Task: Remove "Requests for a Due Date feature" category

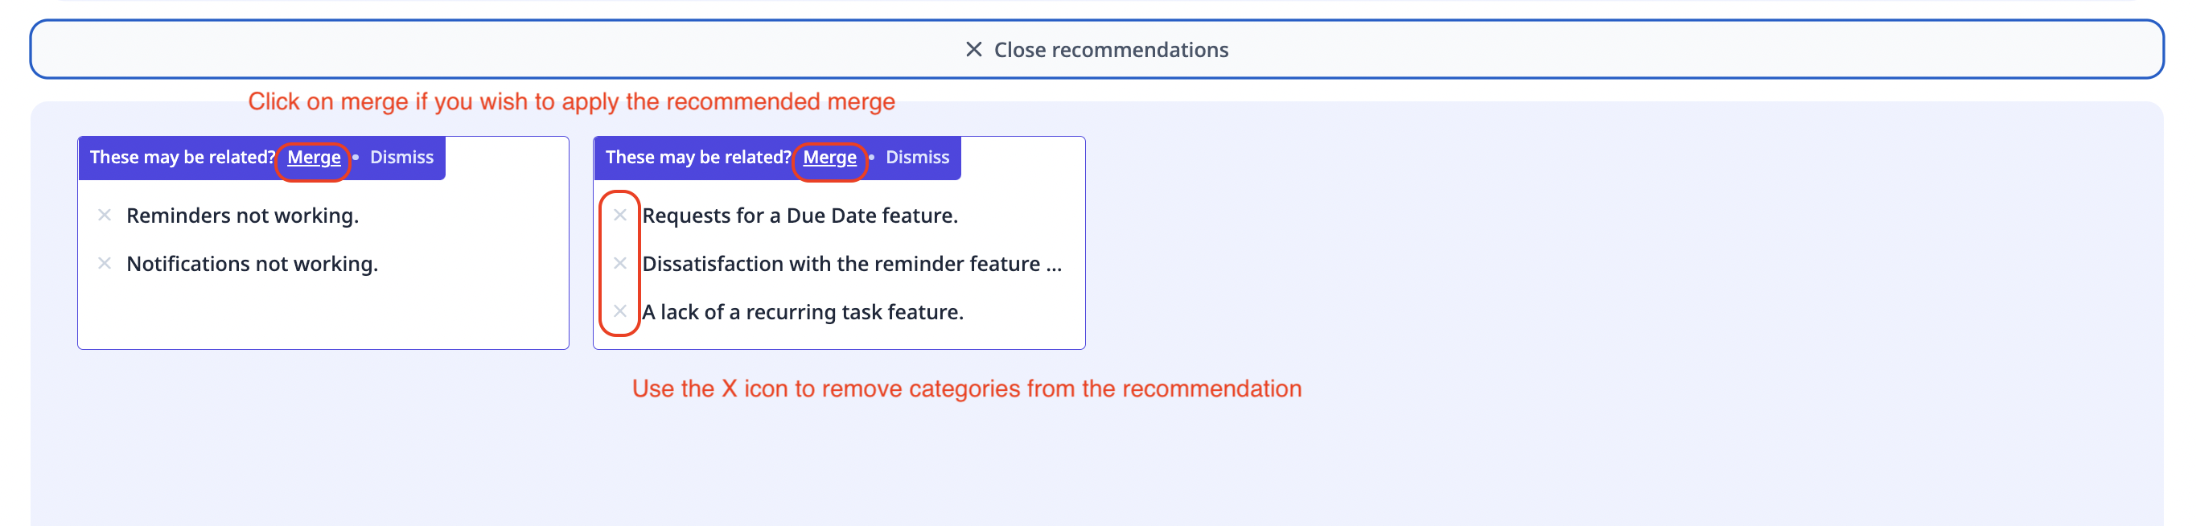Action: pos(619,215)
